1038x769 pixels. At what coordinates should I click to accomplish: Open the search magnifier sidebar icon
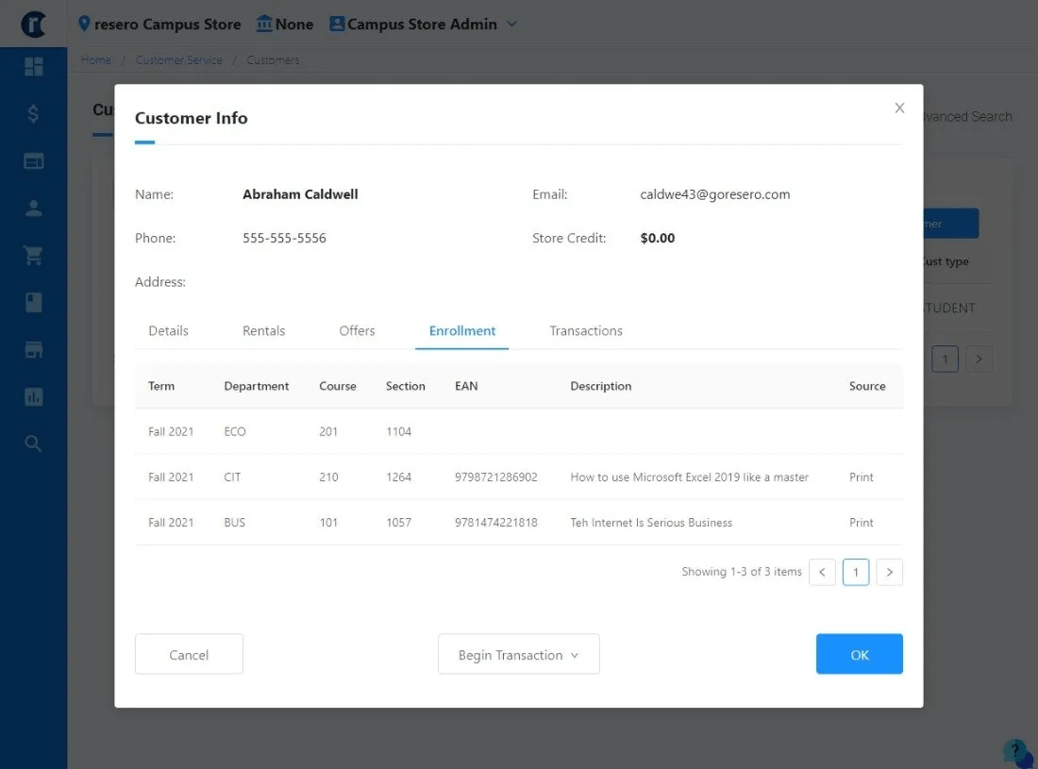point(33,443)
